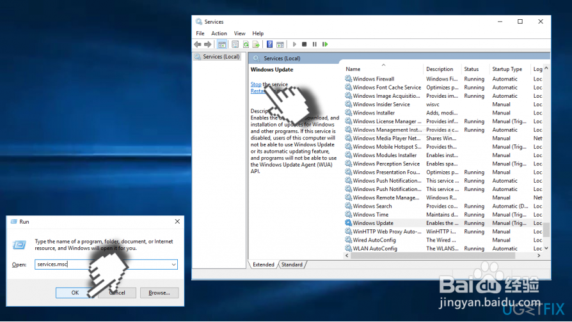
Task: Click gear icon beside Windows Search
Action: click(x=348, y=206)
